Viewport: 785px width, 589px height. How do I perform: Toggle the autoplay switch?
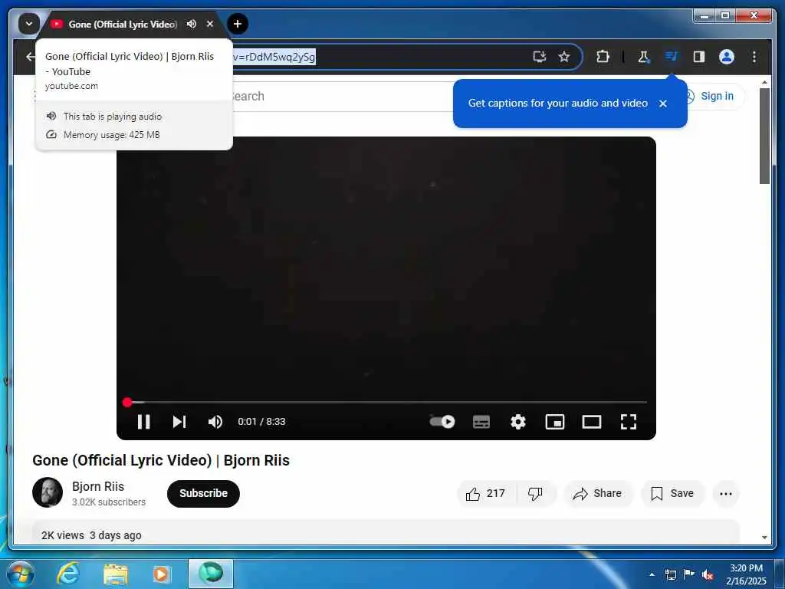point(442,422)
